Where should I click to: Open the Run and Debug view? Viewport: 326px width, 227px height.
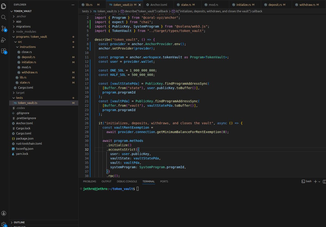pyautogui.click(x=4, y=40)
